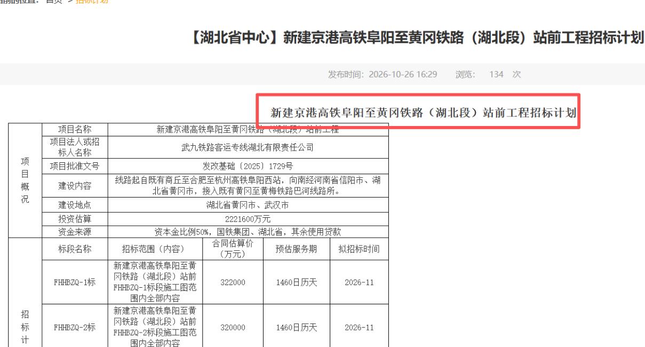Click the 建设地点 label cell
The height and width of the screenshot is (347, 645).
tap(75, 205)
